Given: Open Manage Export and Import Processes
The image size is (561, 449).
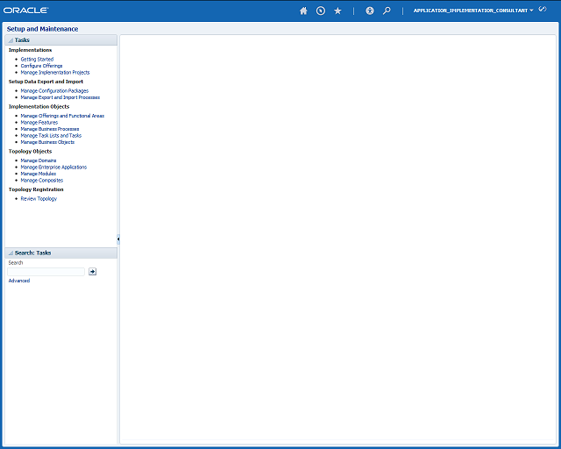Looking at the screenshot, I should (60, 97).
